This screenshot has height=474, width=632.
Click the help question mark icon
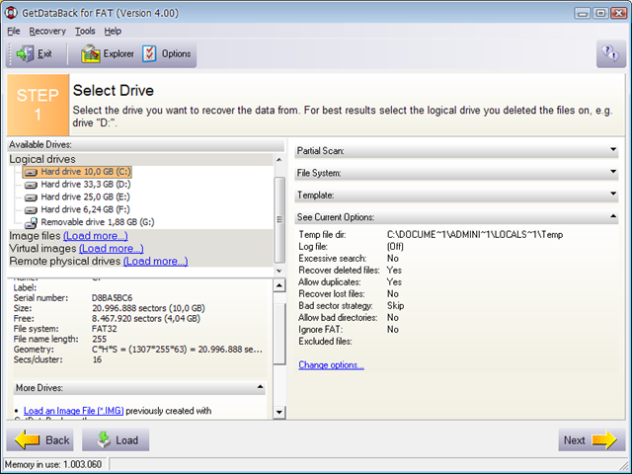click(610, 53)
